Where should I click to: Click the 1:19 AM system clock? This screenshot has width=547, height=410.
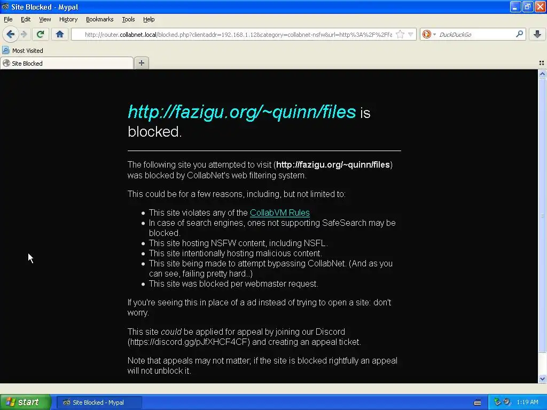click(x=527, y=402)
